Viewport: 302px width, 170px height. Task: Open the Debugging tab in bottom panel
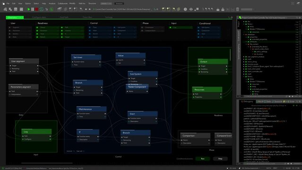pyautogui.click(x=248, y=102)
